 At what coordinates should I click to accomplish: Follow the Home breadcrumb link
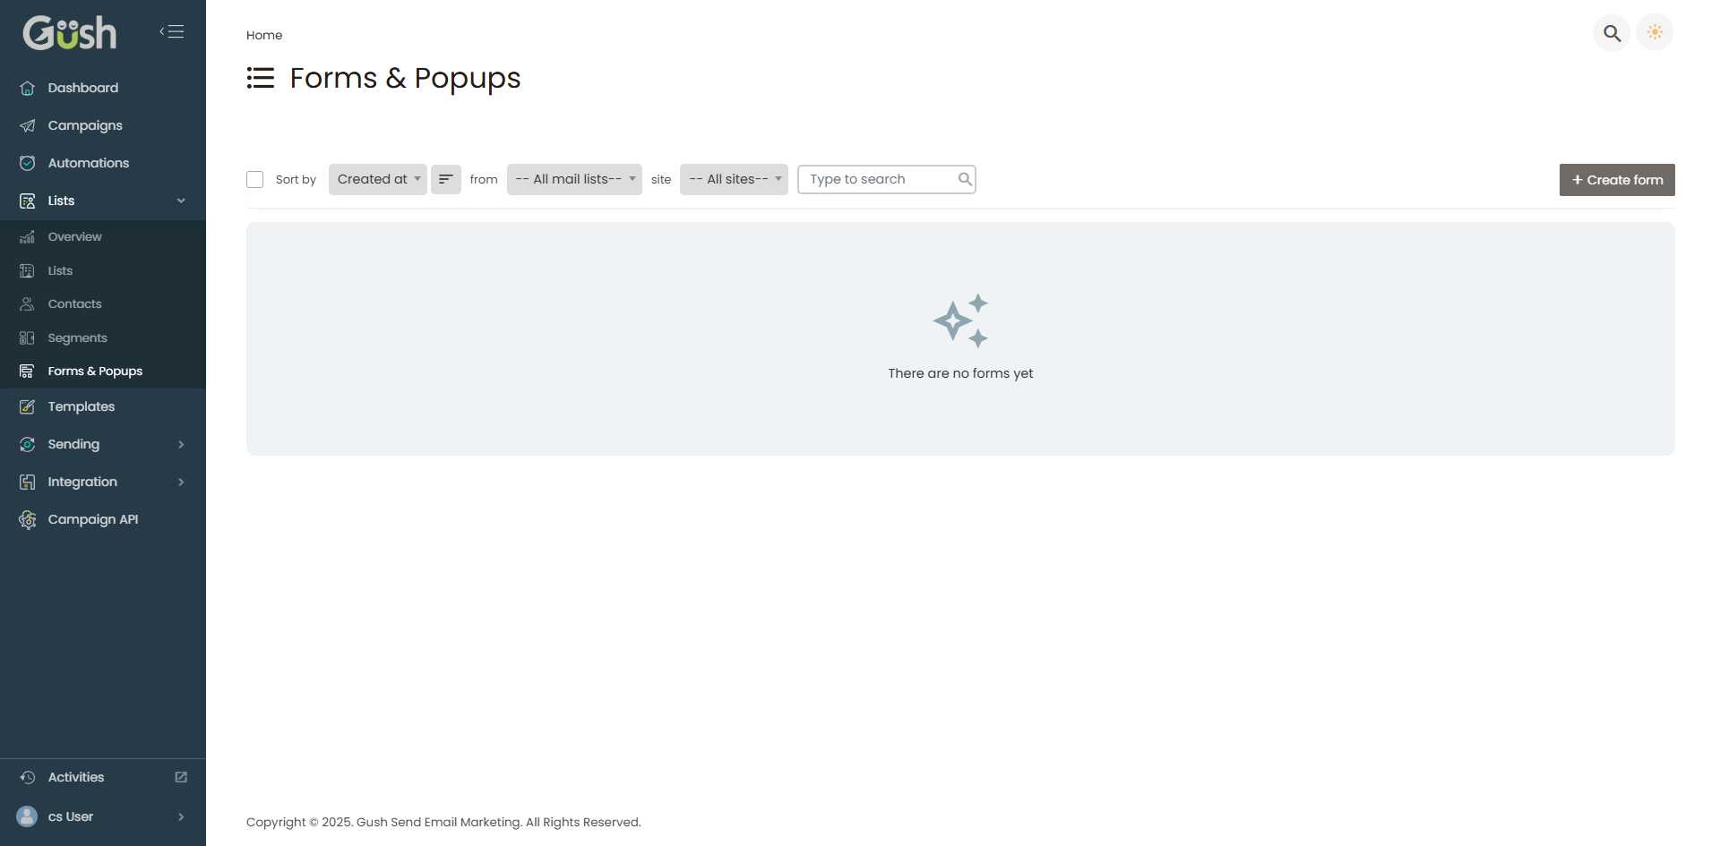[x=264, y=35]
